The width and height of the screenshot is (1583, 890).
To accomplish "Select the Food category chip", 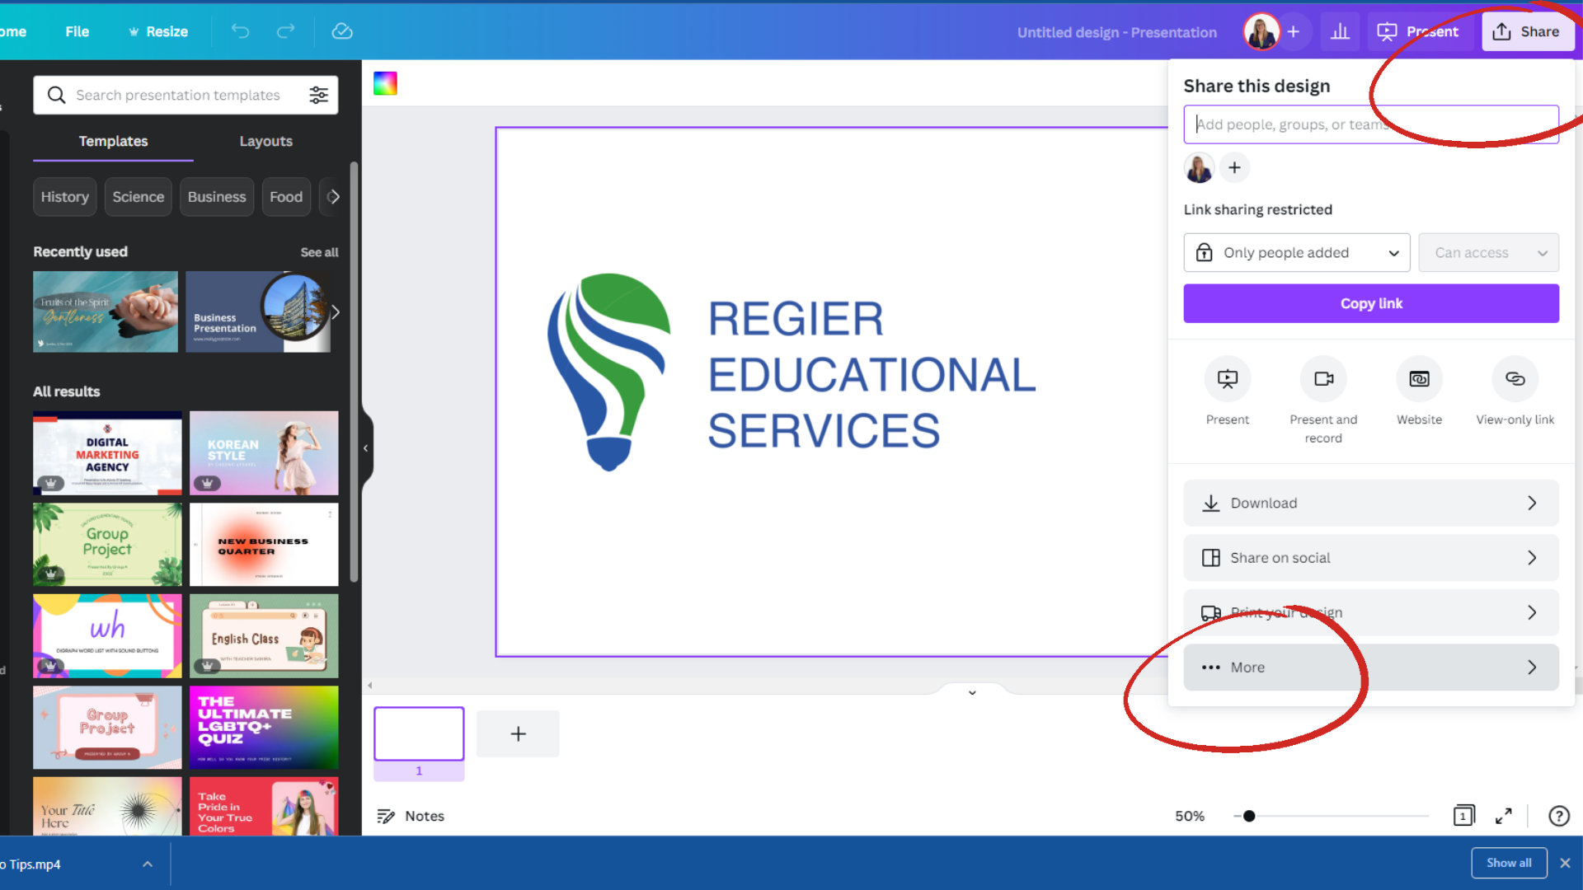I will [x=286, y=197].
